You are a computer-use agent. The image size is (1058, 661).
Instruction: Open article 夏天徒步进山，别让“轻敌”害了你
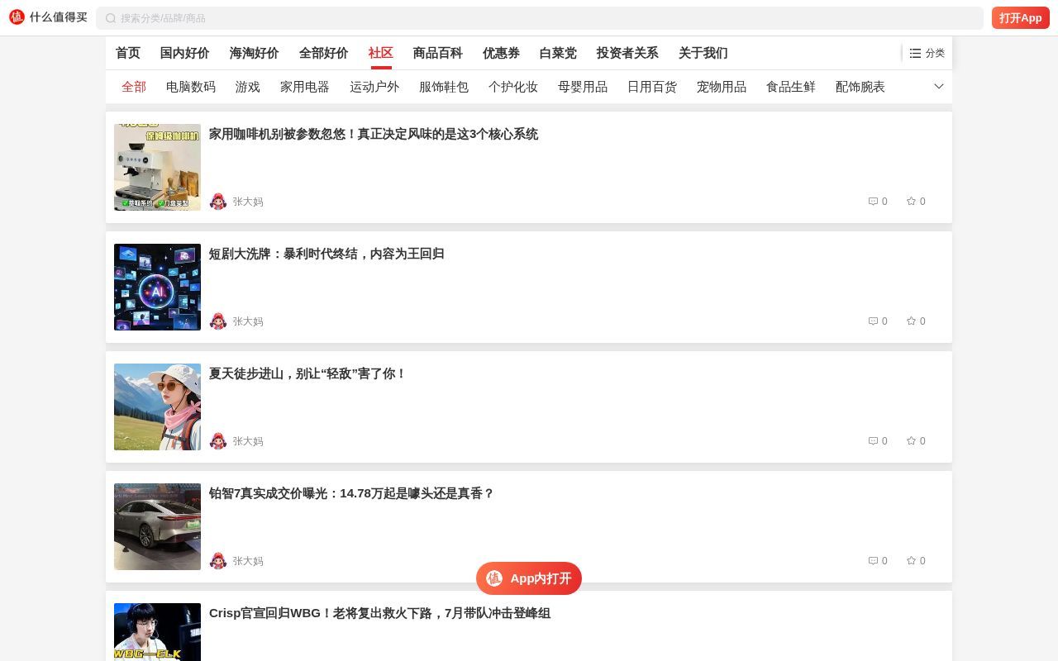pos(307,373)
